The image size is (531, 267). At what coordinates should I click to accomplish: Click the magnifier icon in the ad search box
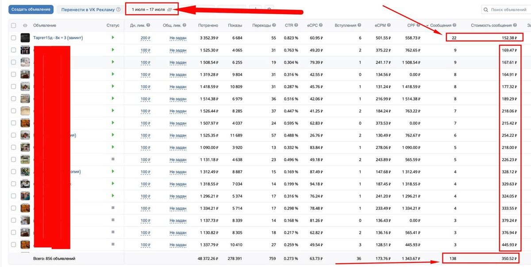tap(486, 9)
